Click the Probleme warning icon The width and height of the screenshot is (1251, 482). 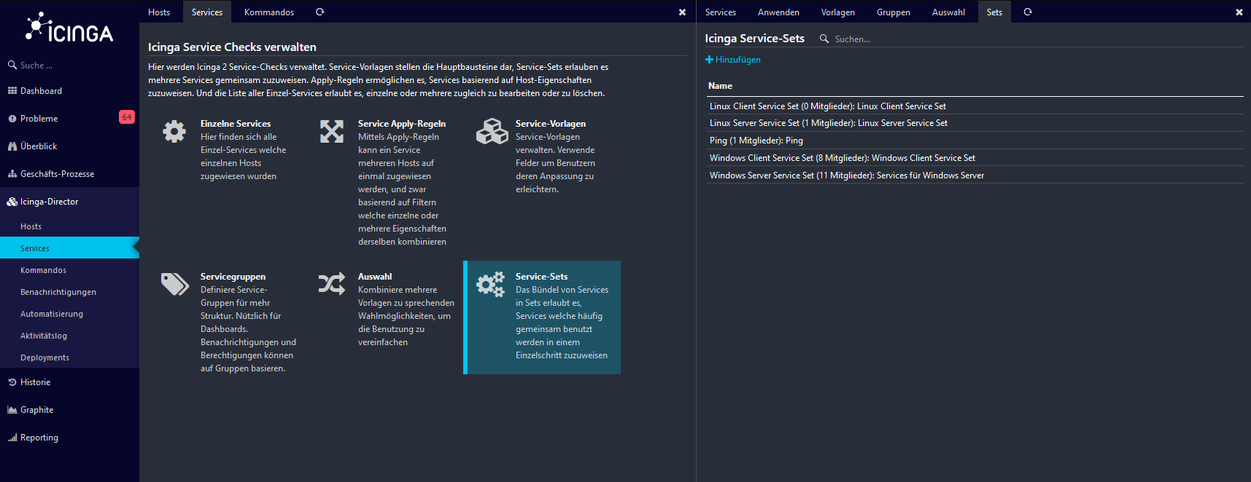click(12, 119)
